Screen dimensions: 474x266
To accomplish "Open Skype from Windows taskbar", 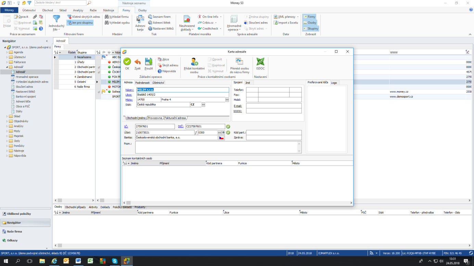I will click(115, 261).
